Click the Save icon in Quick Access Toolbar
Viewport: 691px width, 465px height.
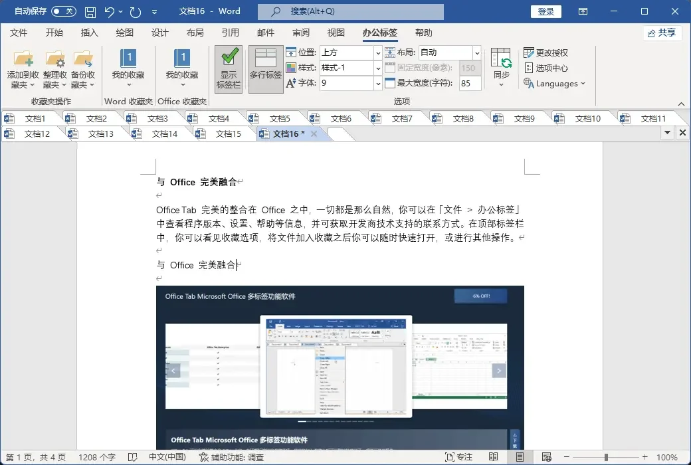pyautogui.click(x=90, y=11)
